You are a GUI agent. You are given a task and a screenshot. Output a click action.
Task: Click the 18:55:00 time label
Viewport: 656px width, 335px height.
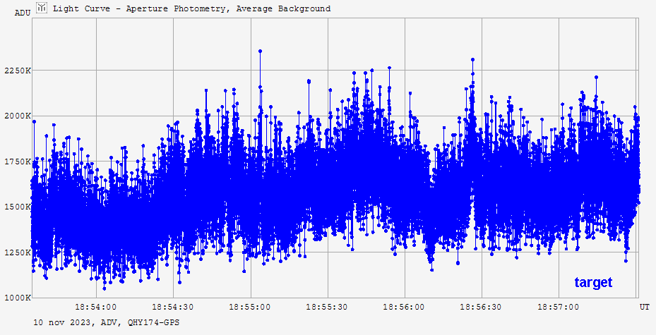click(x=250, y=307)
